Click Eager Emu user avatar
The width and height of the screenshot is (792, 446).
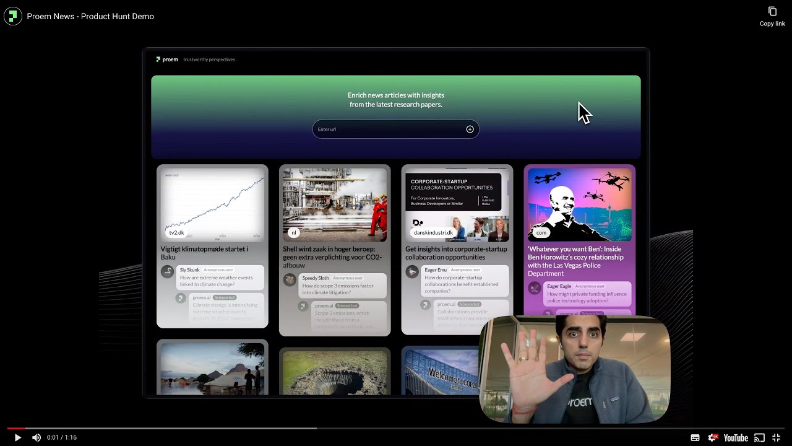pyautogui.click(x=412, y=271)
